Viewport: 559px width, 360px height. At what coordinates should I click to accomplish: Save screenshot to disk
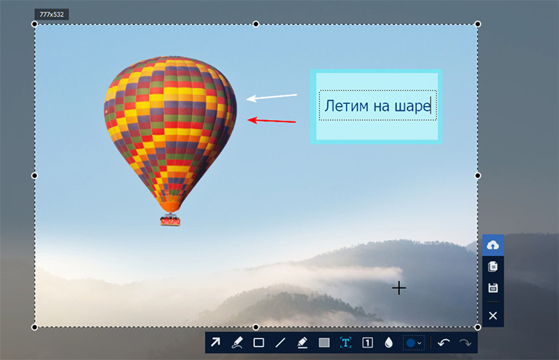tap(493, 287)
